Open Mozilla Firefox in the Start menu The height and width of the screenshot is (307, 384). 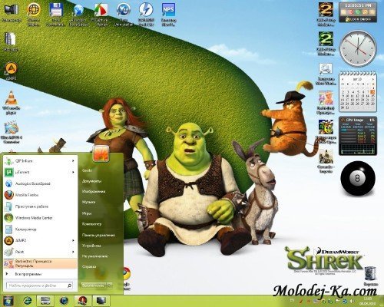click(x=40, y=195)
